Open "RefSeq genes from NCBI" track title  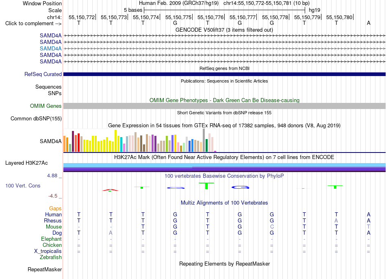224,68
